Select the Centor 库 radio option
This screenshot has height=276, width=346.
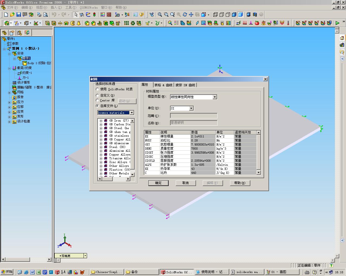click(x=97, y=101)
